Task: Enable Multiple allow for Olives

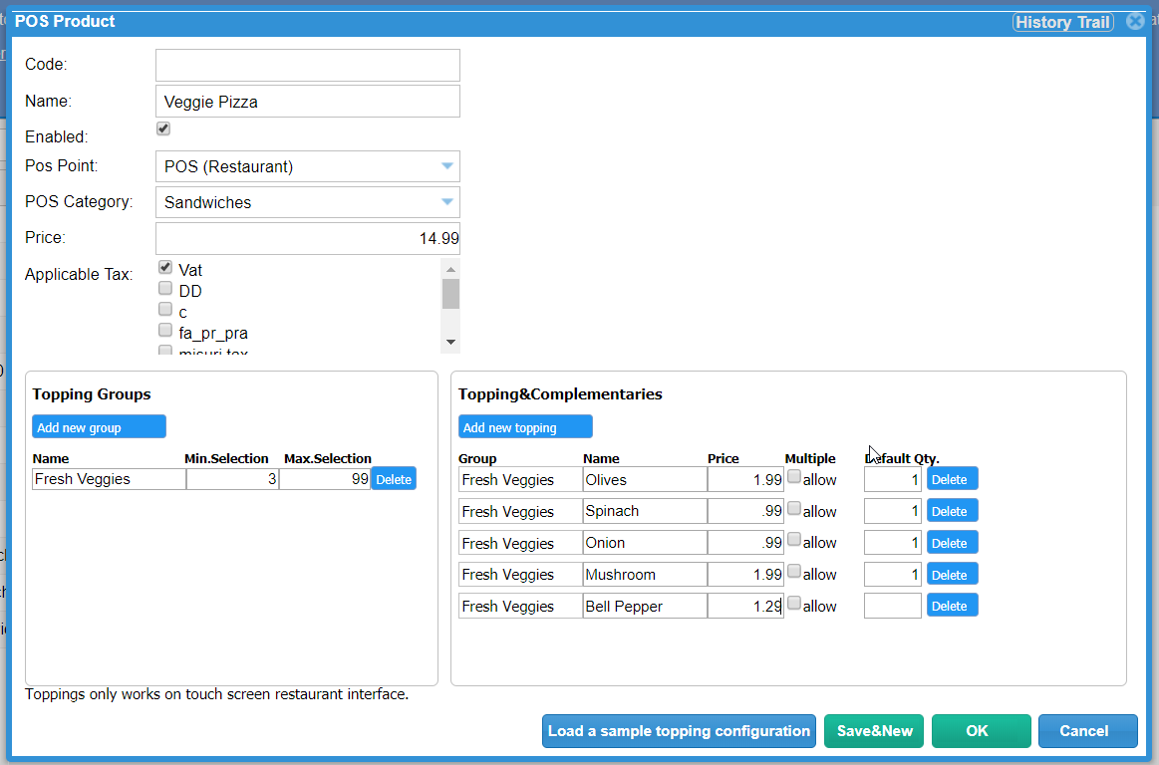Action: click(794, 477)
